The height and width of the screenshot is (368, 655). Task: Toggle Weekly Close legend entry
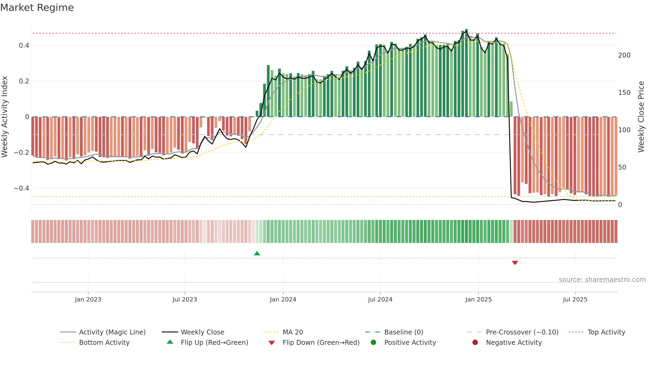[x=193, y=332]
